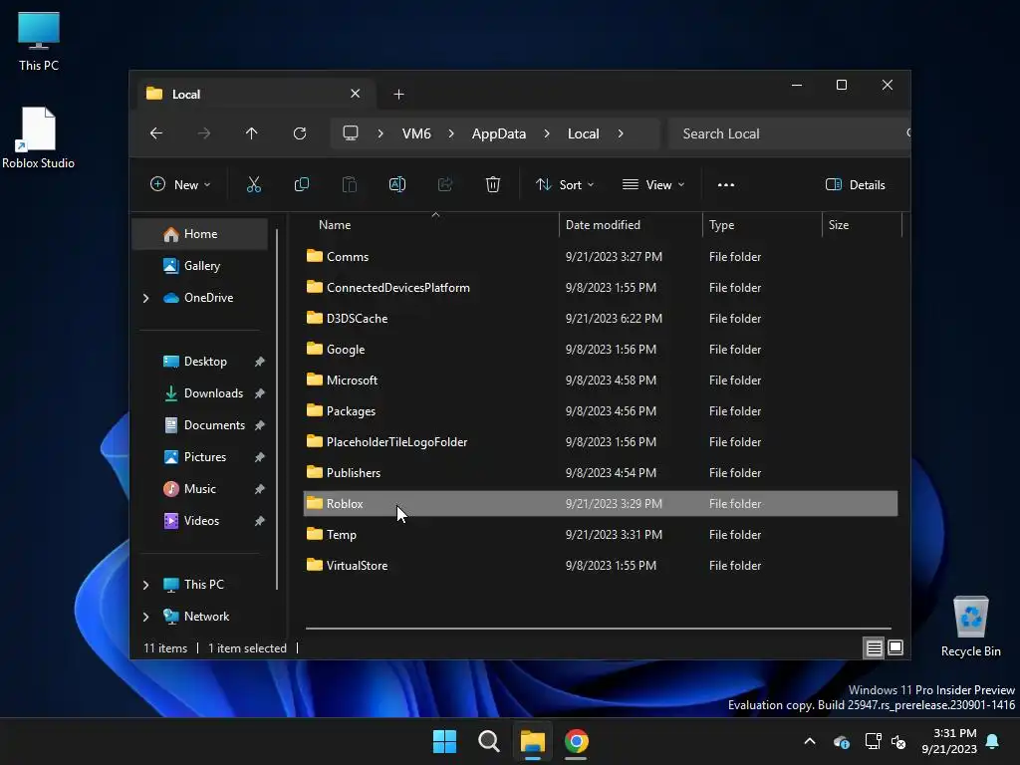Click the OneDrive tray icon
1020x765 pixels.
tap(841, 741)
